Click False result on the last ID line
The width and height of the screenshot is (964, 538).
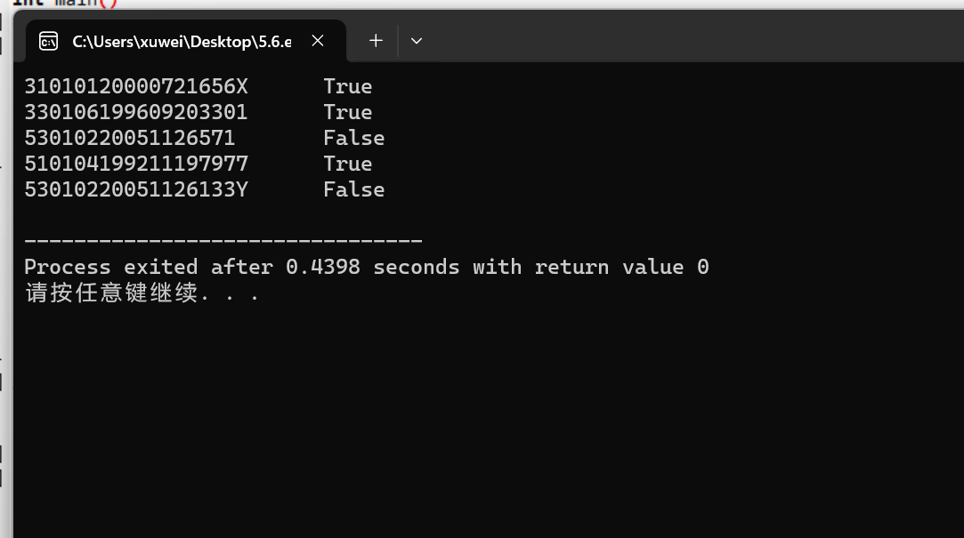tap(353, 189)
